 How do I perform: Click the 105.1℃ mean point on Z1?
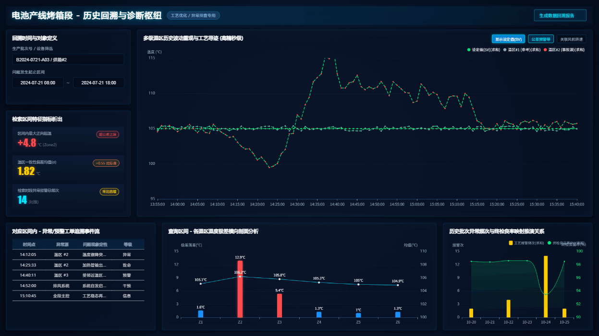click(201, 284)
